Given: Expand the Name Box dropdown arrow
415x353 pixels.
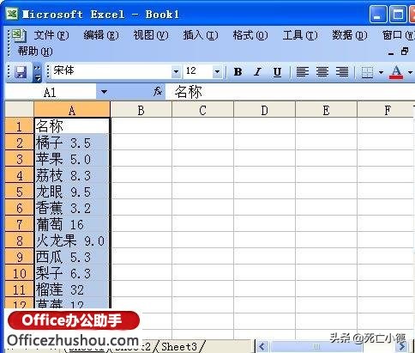Looking at the screenshot, I should point(104,92).
